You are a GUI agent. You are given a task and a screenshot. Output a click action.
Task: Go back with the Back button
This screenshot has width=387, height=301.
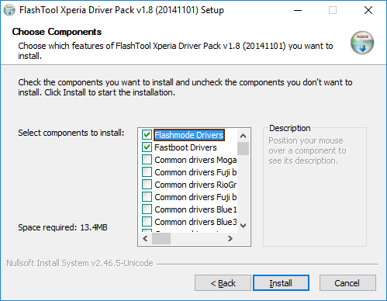(x=223, y=283)
